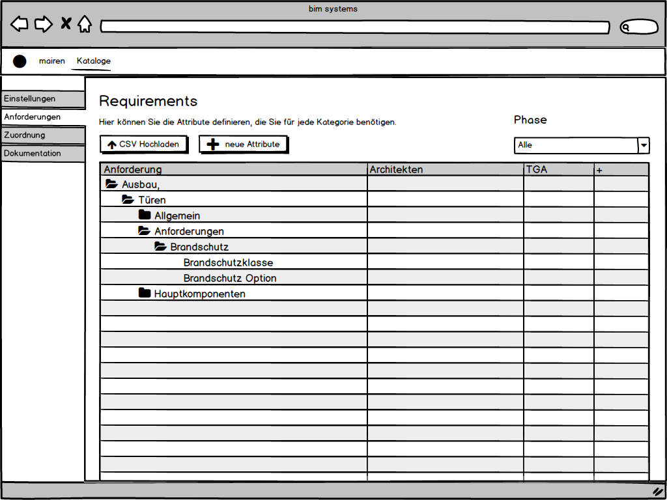The image size is (667, 500).
Task: Collapse the Türen folder
Action: point(128,200)
